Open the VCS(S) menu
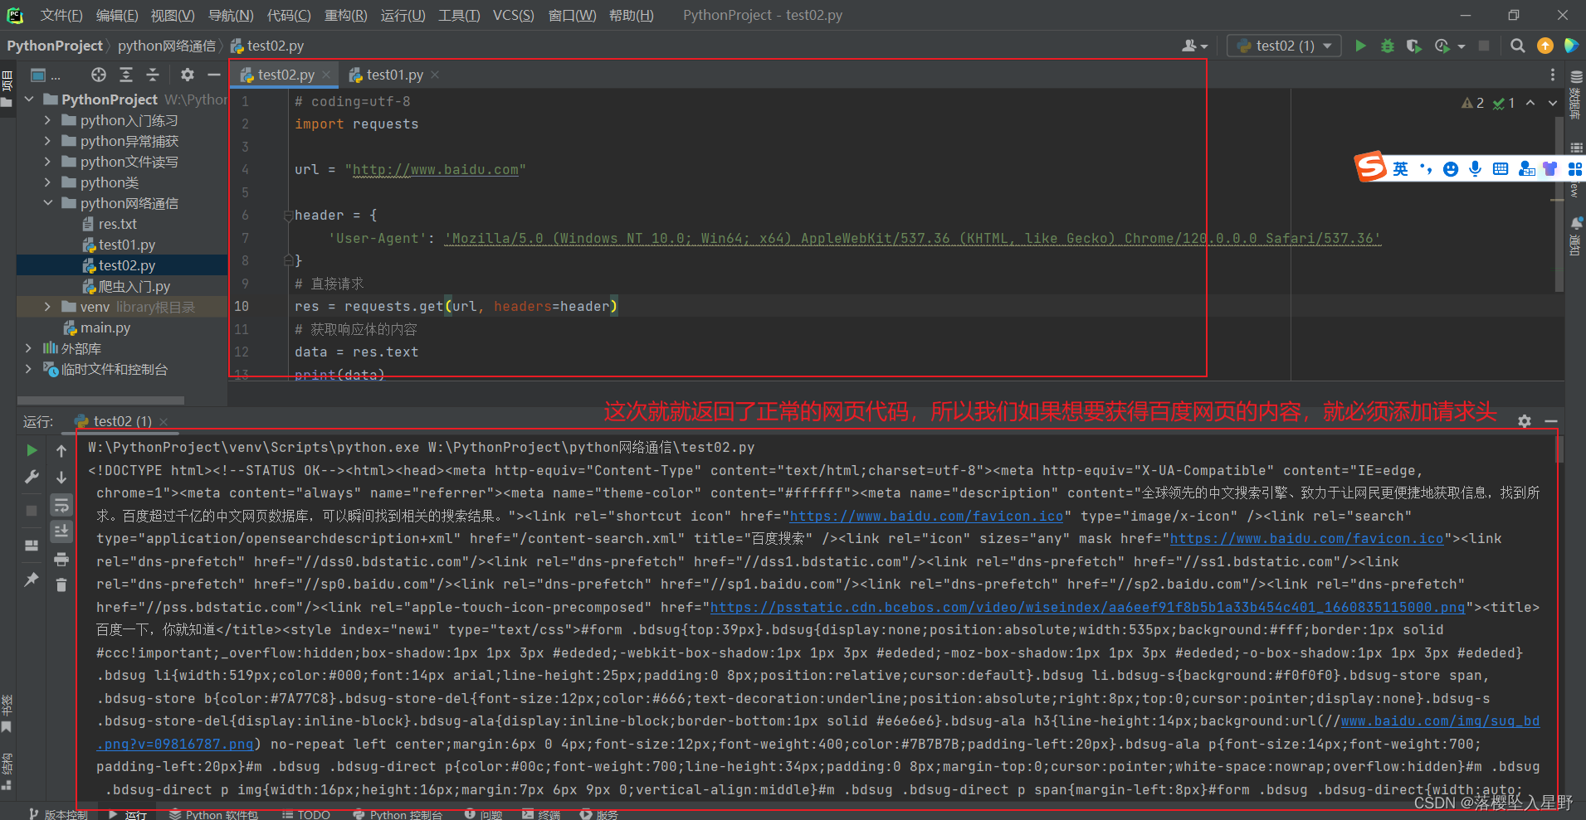 pos(513,15)
